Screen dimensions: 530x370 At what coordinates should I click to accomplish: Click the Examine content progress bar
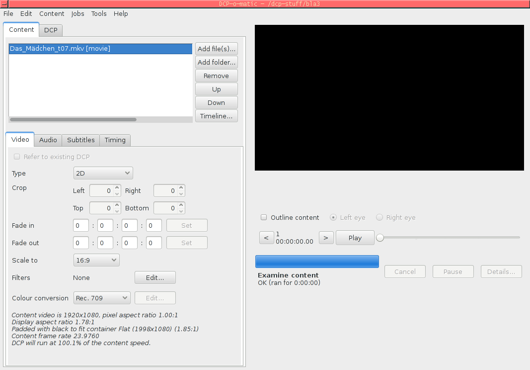[317, 262]
